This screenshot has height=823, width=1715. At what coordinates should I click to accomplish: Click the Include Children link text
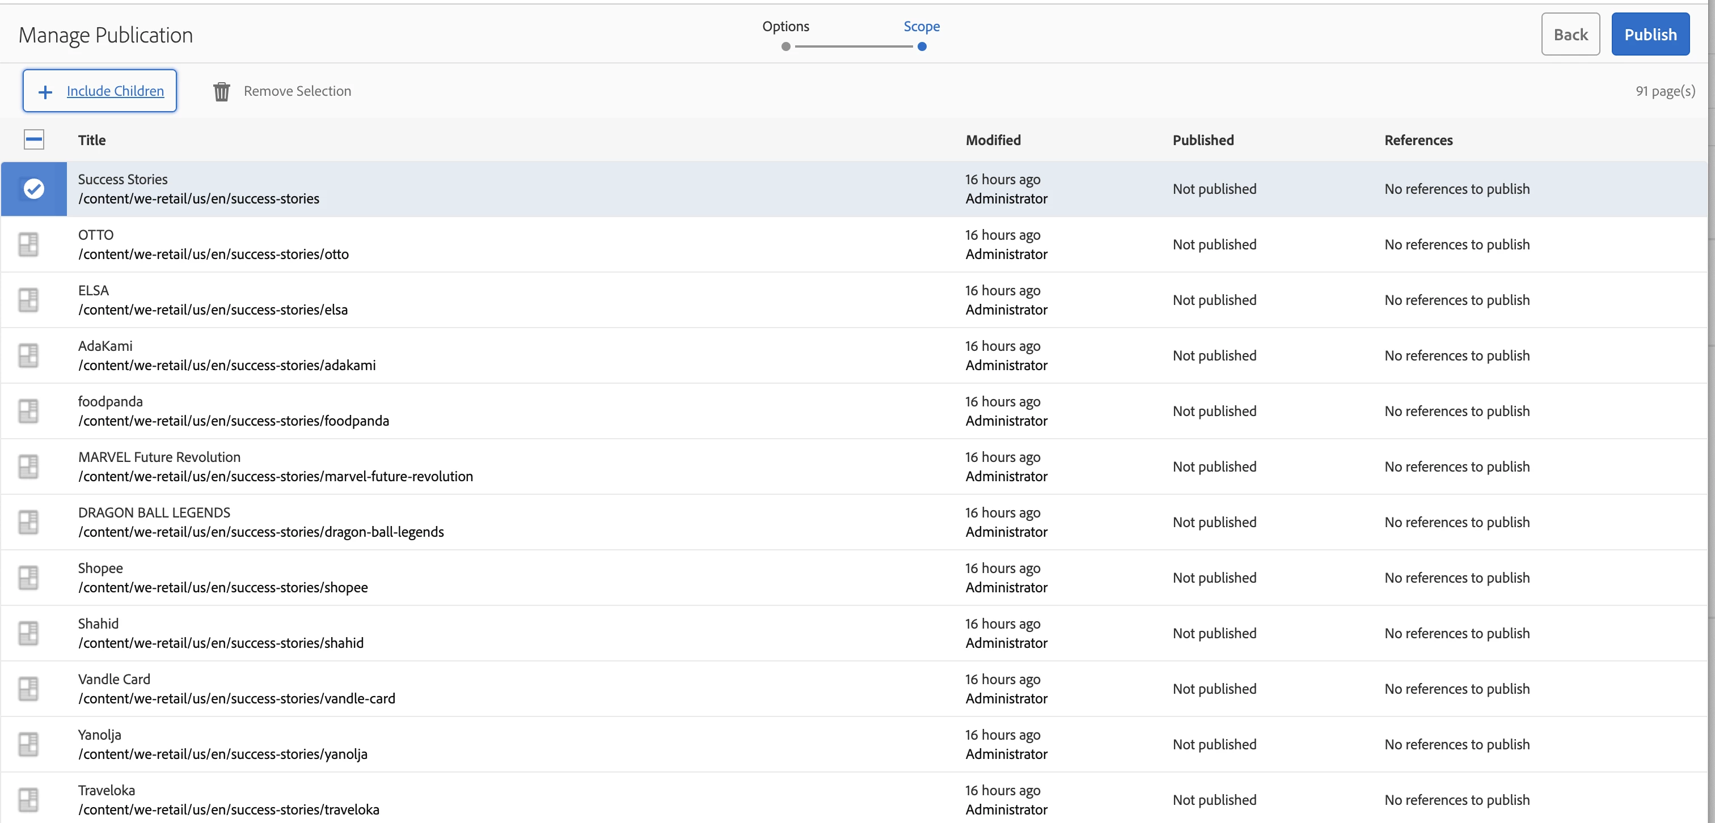[115, 91]
